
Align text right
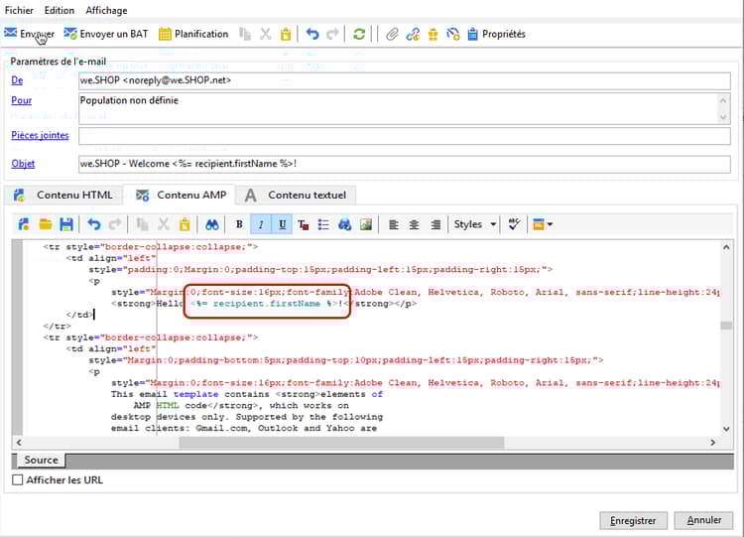pos(435,224)
